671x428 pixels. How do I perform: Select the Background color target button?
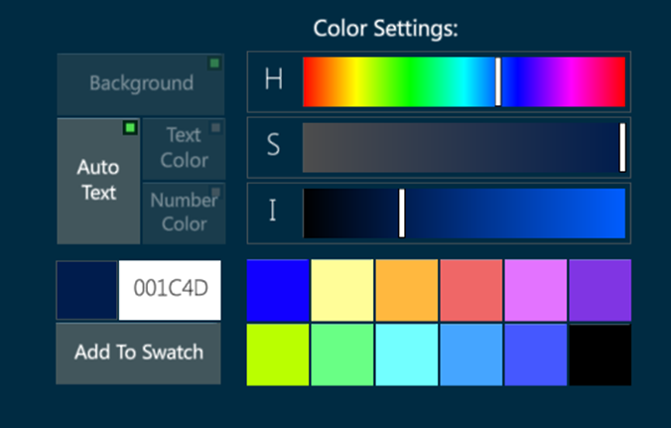141,83
